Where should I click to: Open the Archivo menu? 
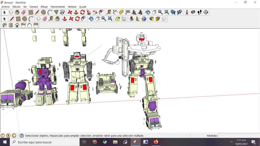(x=6, y=7)
